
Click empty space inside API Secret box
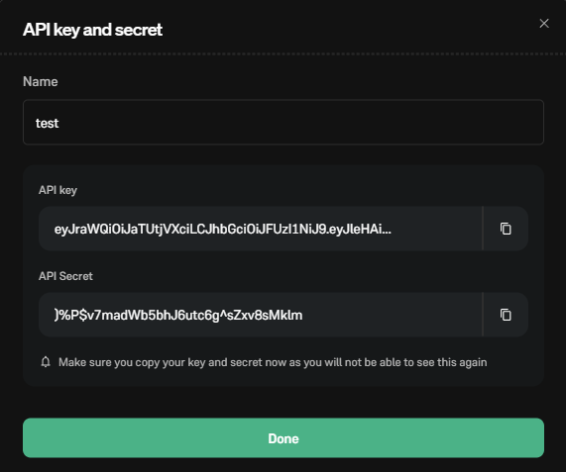click(392, 315)
